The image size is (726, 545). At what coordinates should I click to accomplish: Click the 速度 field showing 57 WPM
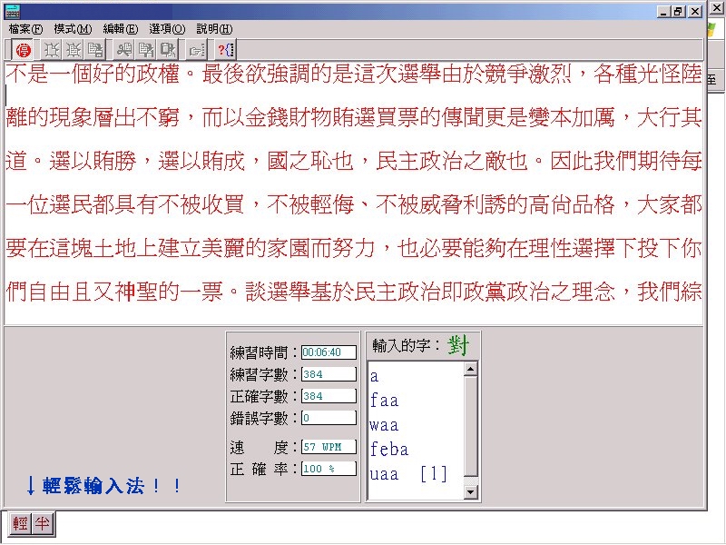pos(329,448)
